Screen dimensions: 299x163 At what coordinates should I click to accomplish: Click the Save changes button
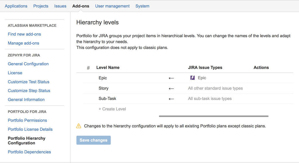click(x=93, y=140)
